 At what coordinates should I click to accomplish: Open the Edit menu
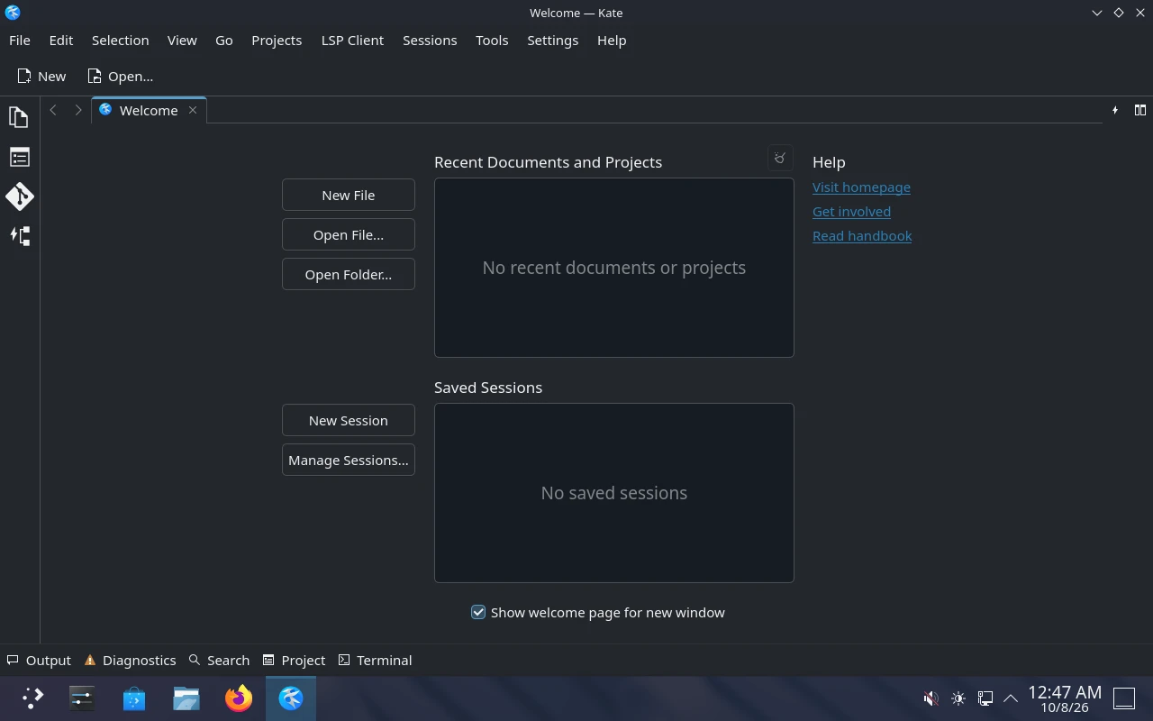(x=61, y=41)
